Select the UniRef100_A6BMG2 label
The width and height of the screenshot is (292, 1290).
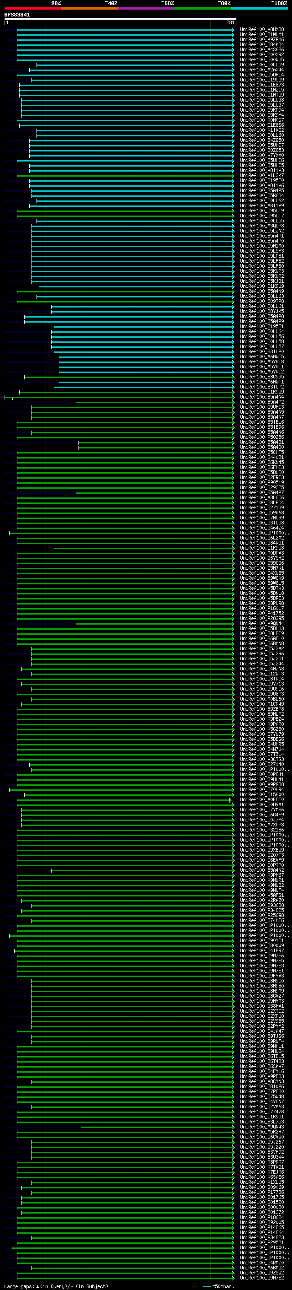point(262,1268)
